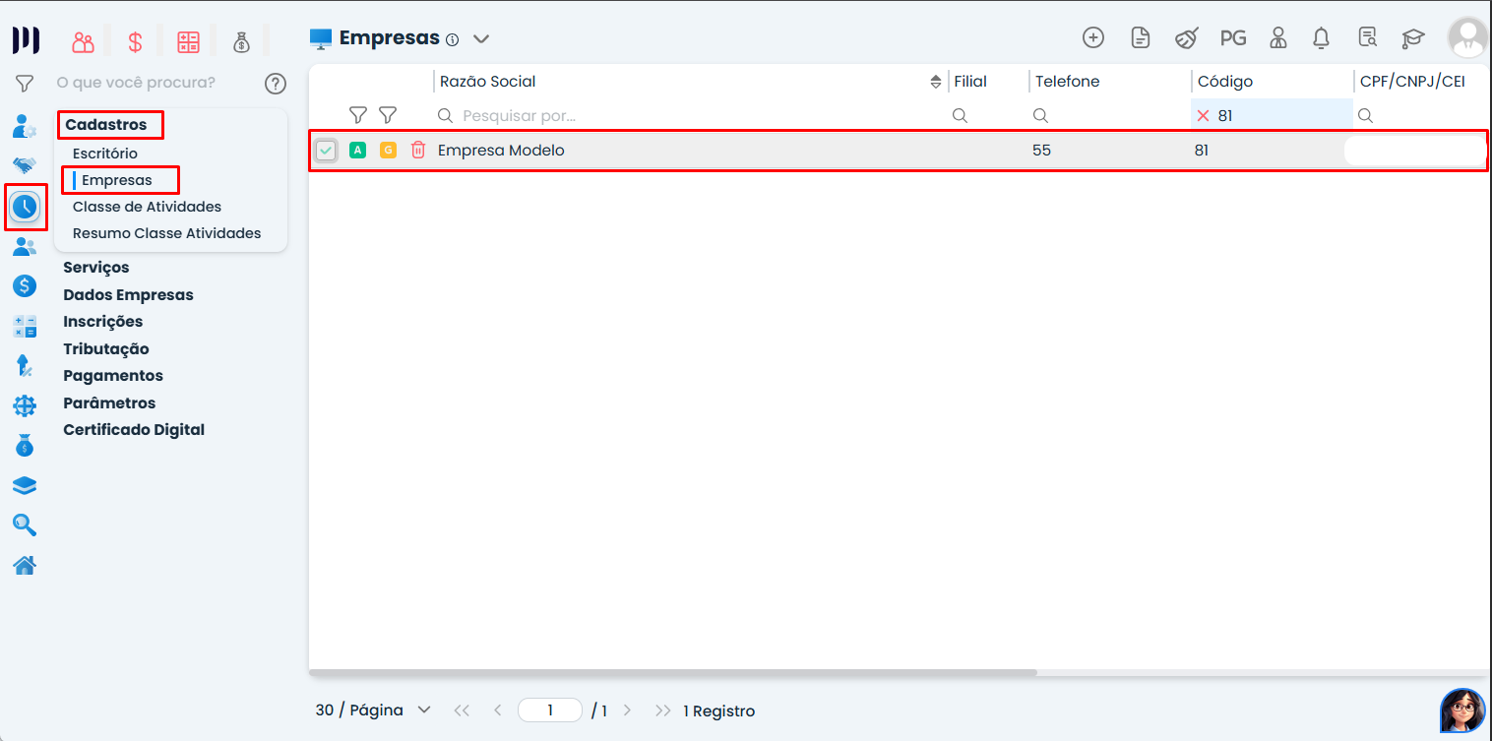Click the broom clean icon

[x=1187, y=37]
